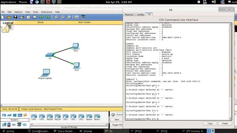Select the End Devices category icon

[x=4, y=125]
